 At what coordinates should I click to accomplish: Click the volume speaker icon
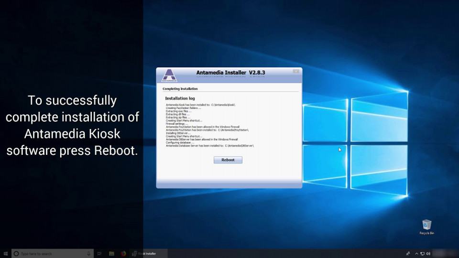[428, 254]
